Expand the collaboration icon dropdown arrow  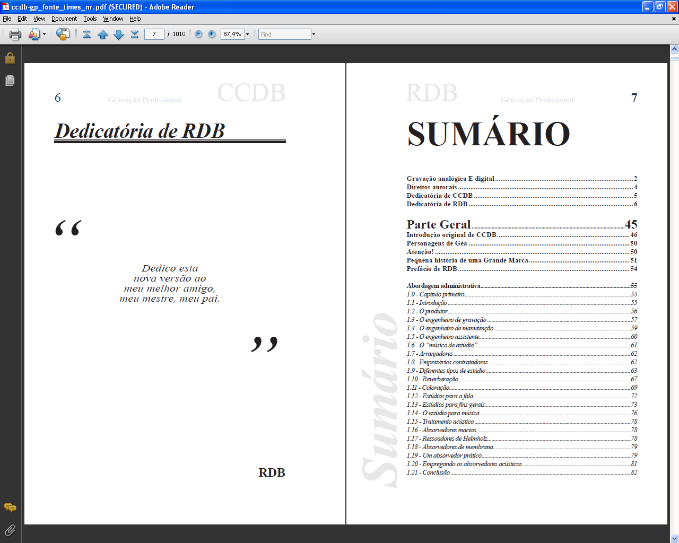[44, 34]
